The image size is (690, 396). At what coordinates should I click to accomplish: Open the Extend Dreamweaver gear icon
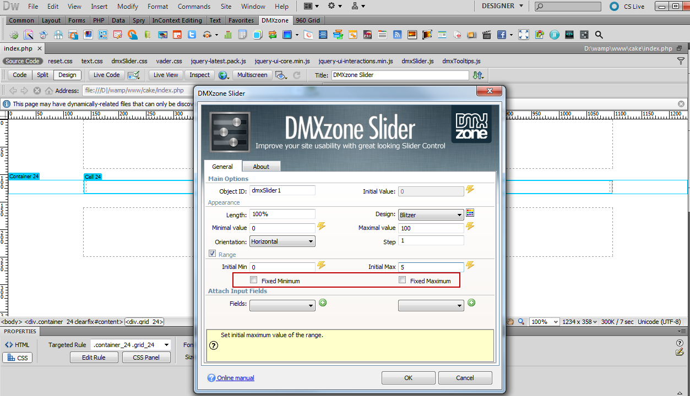point(334,6)
